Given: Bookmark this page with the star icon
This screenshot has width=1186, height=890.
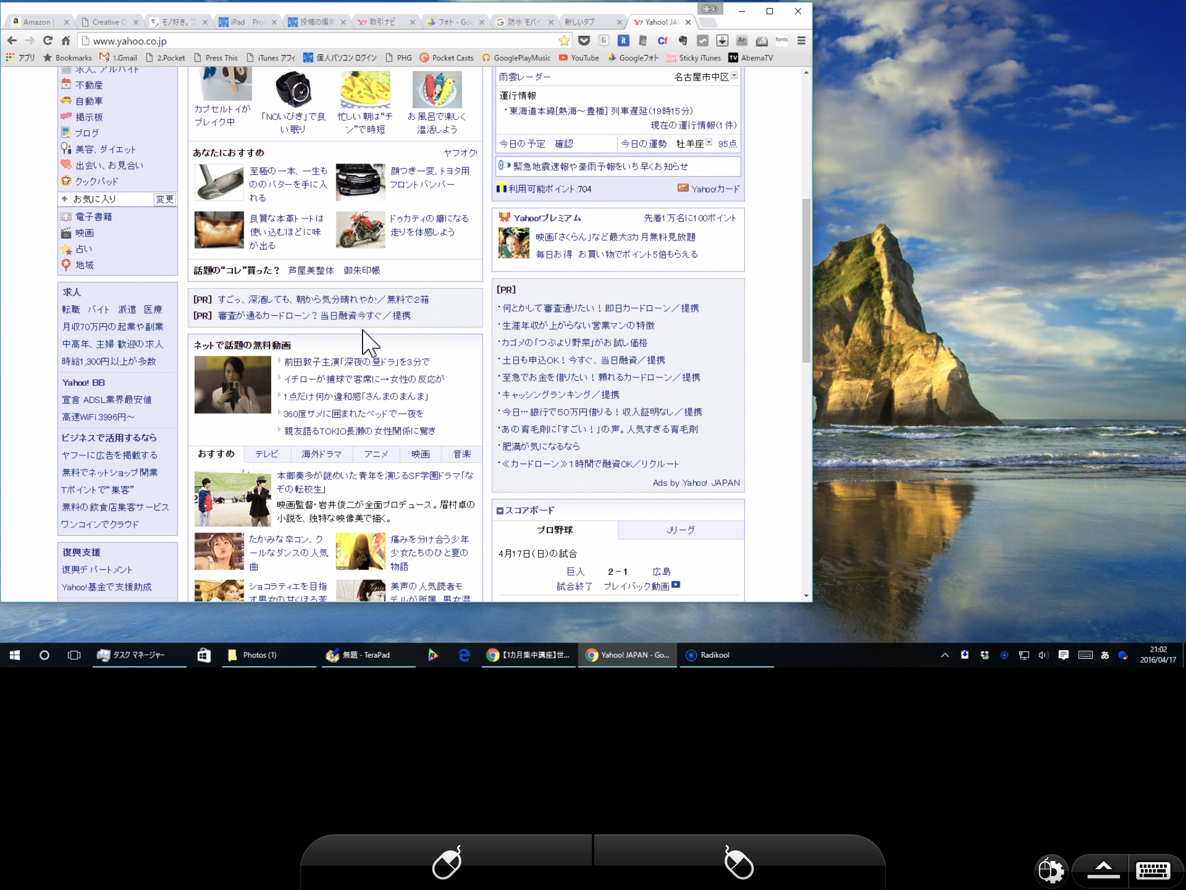Looking at the screenshot, I should pos(564,41).
